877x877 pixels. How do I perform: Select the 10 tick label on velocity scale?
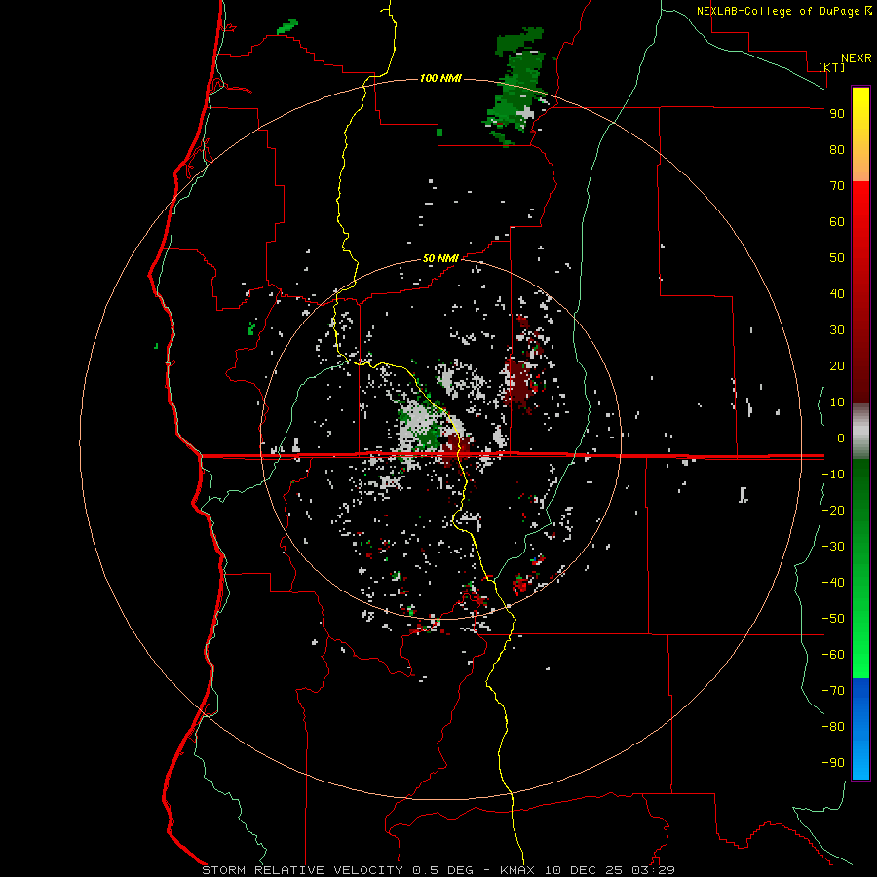[x=837, y=402]
